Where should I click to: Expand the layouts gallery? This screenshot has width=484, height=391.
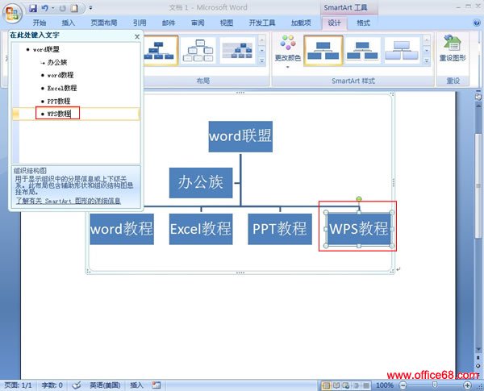pos(261,60)
